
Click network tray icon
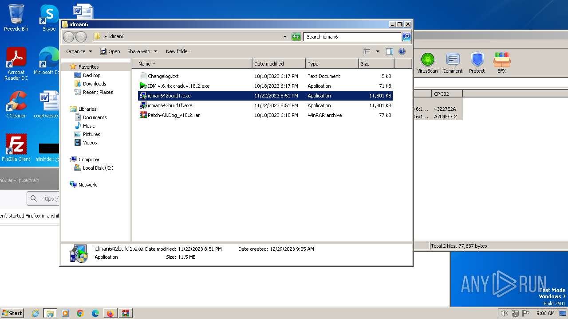(515, 313)
